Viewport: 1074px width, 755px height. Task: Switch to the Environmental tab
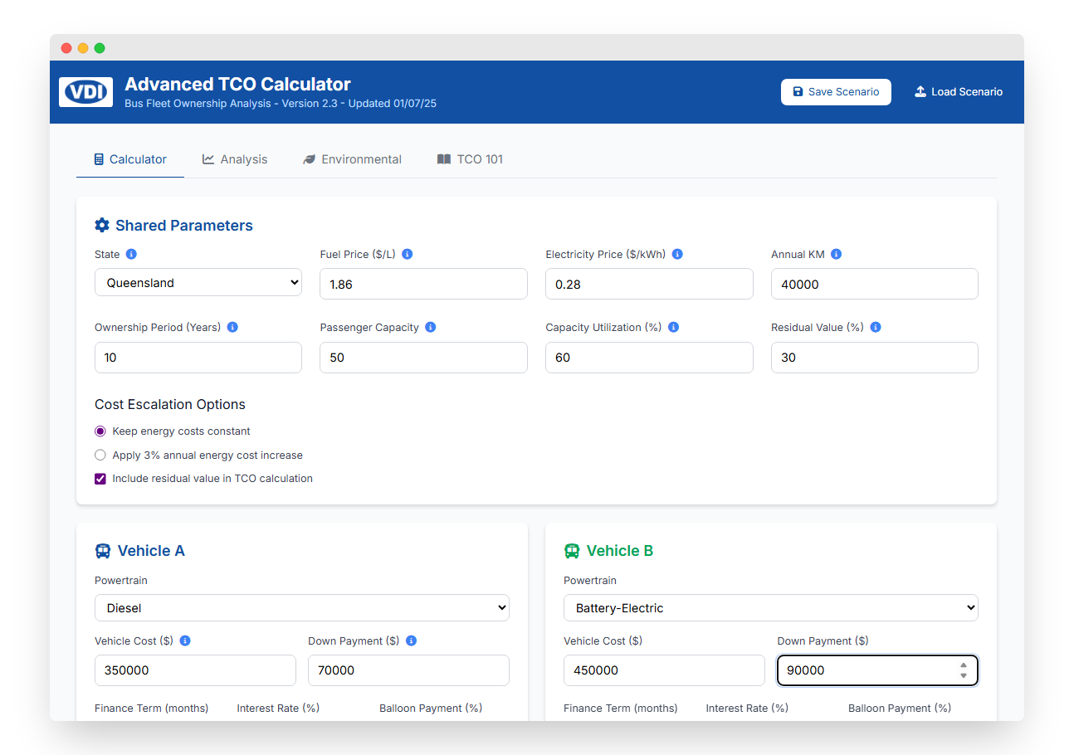point(352,159)
